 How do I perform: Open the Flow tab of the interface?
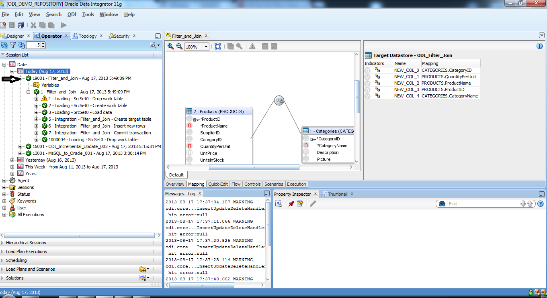click(x=236, y=184)
